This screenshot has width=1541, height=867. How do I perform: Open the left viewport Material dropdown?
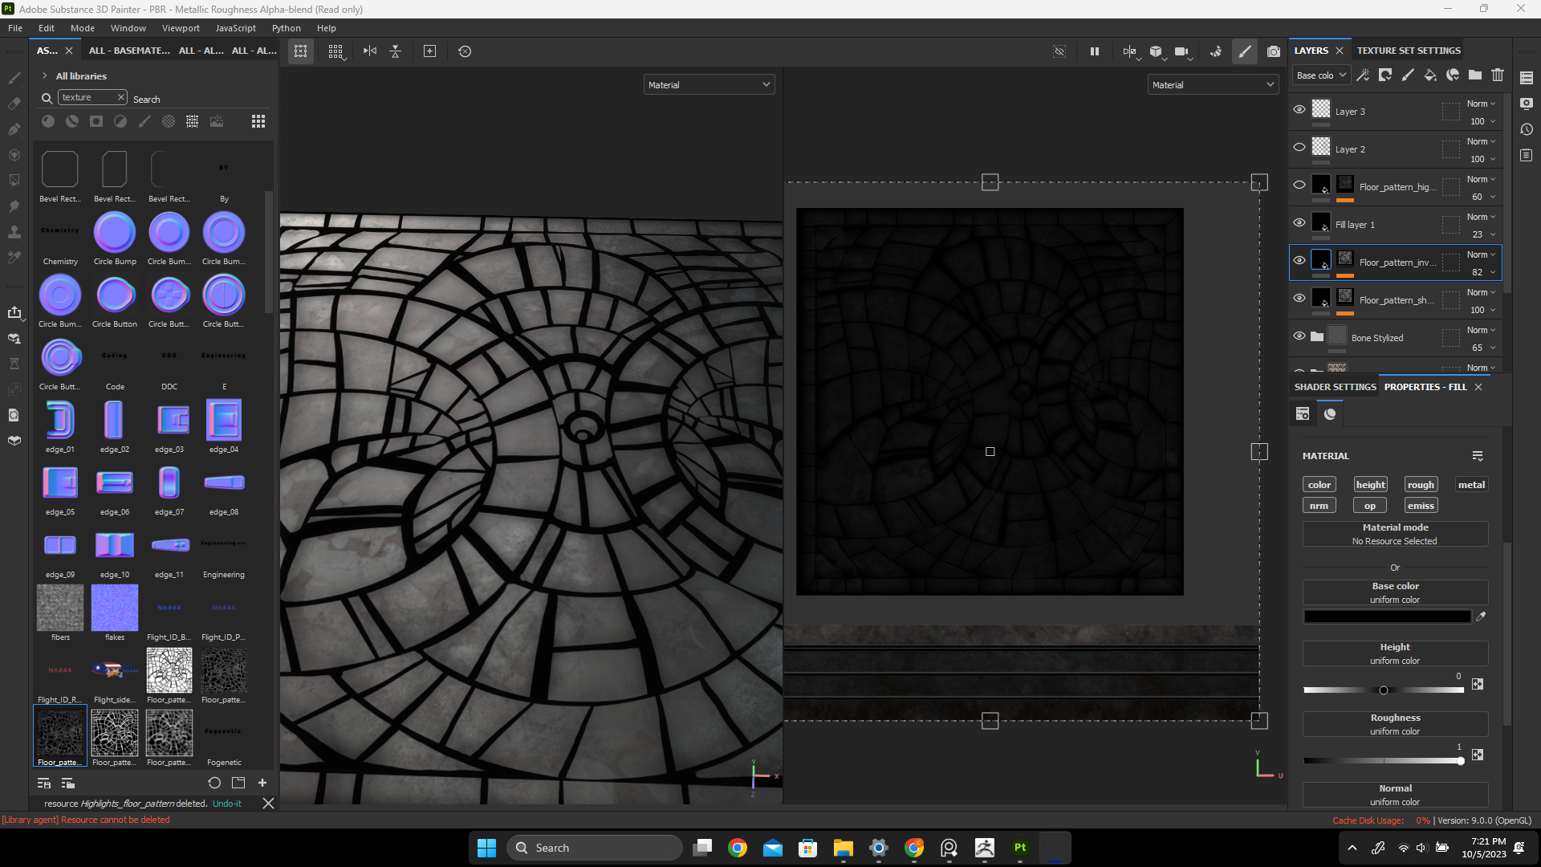click(x=709, y=84)
